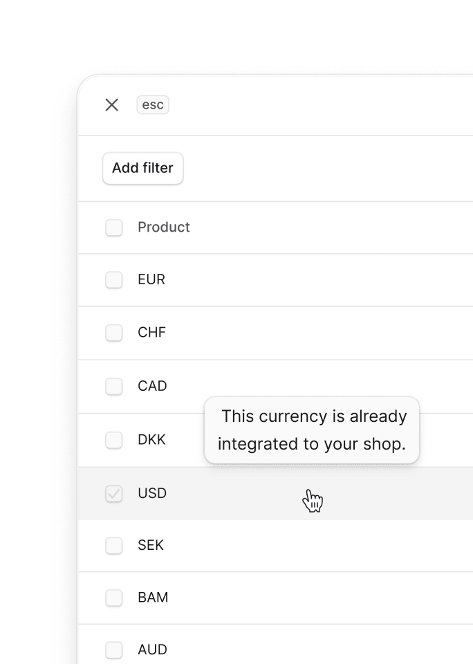This screenshot has width=473, height=664.
Task: Open the Add filter button
Action: pyautogui.click(x=142, y=168)
